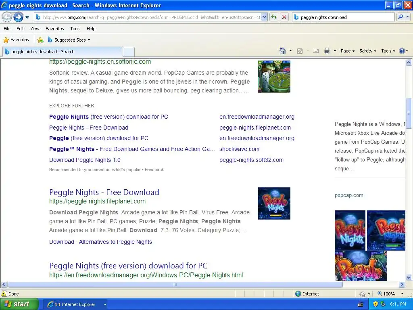Click the Print icon
This screenshot has width=413, height=310.
tap(327, 51)
